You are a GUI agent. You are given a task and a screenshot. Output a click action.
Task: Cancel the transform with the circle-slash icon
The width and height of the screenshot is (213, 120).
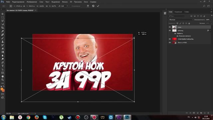tap(93, 6)
